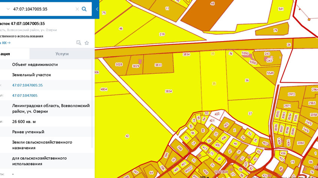This screenshot has width=318, height=178.
Task: Click parcel 3028 on the map
Action: (x=119, y=65)
